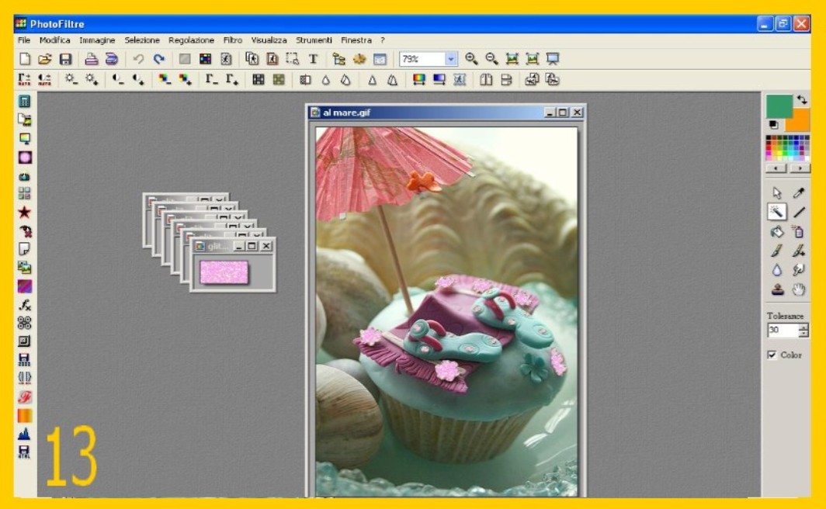Screen dimensions: 826x509
Task: Open the Regolazione menu
Action: [191, 40]
